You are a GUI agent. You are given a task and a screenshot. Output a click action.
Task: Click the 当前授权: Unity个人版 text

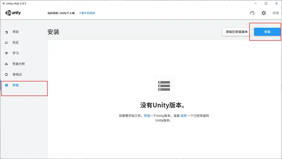(61, 13)
